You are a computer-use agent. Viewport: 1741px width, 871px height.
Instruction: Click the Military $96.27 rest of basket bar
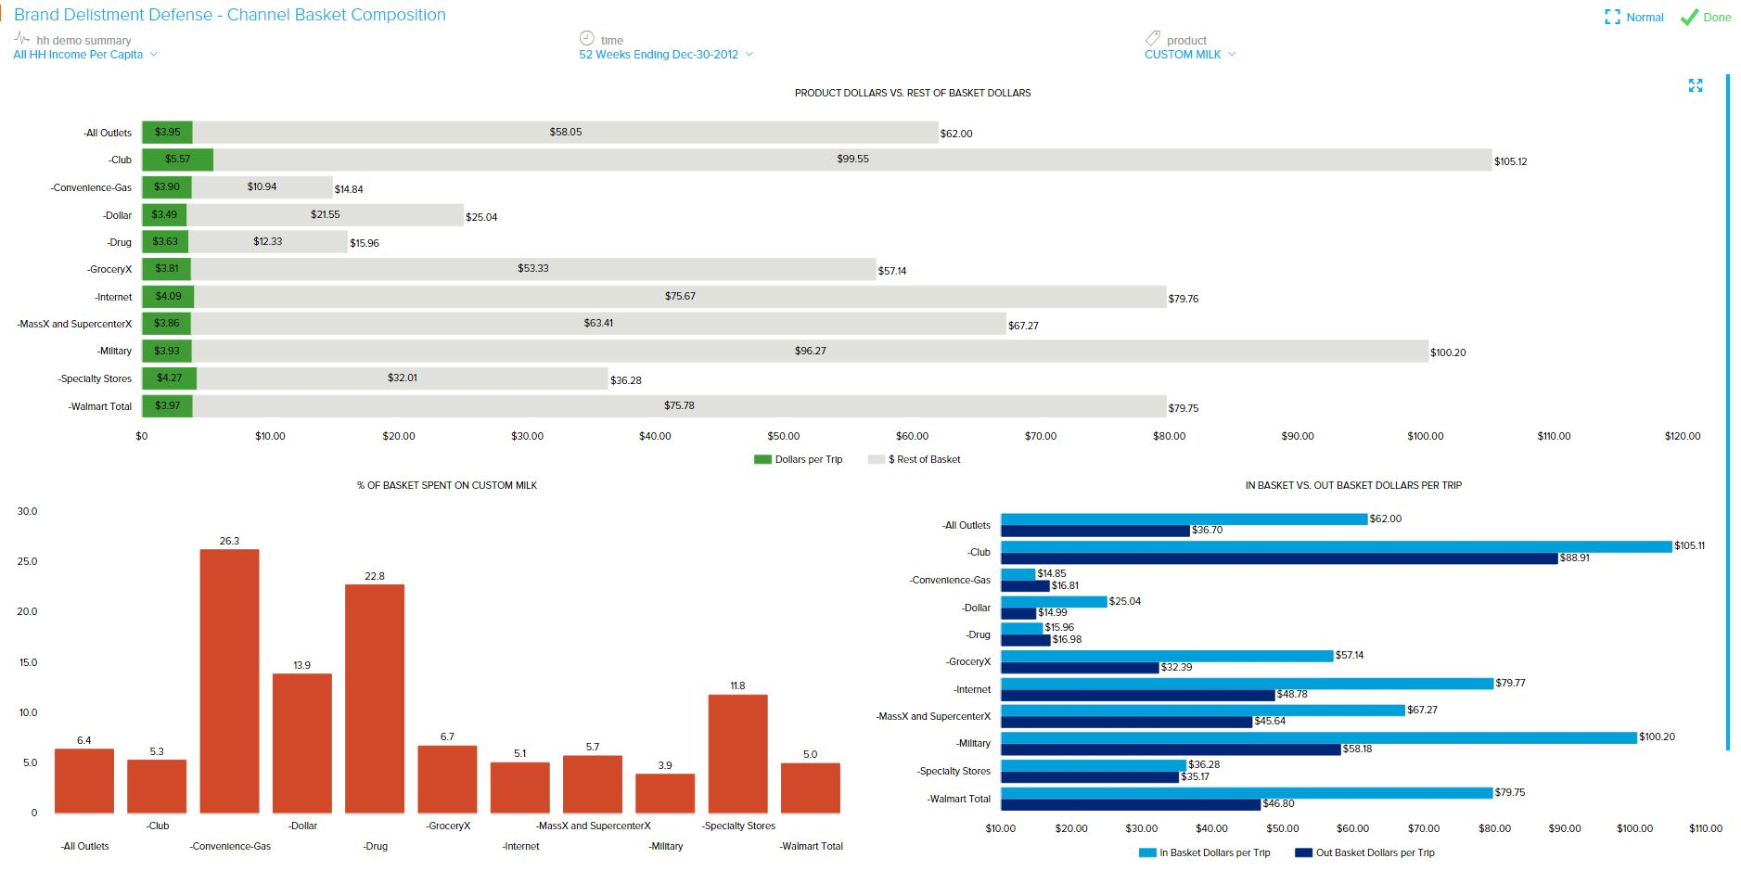click(x=810, y=351)
